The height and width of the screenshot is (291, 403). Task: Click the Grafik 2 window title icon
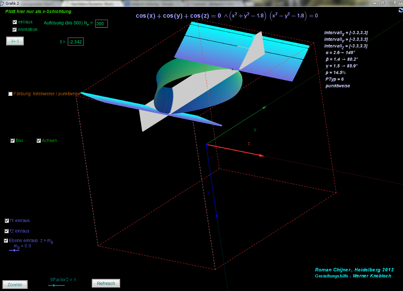click(3, 3)
